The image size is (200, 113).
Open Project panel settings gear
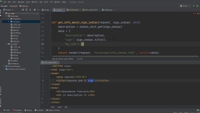35,10
